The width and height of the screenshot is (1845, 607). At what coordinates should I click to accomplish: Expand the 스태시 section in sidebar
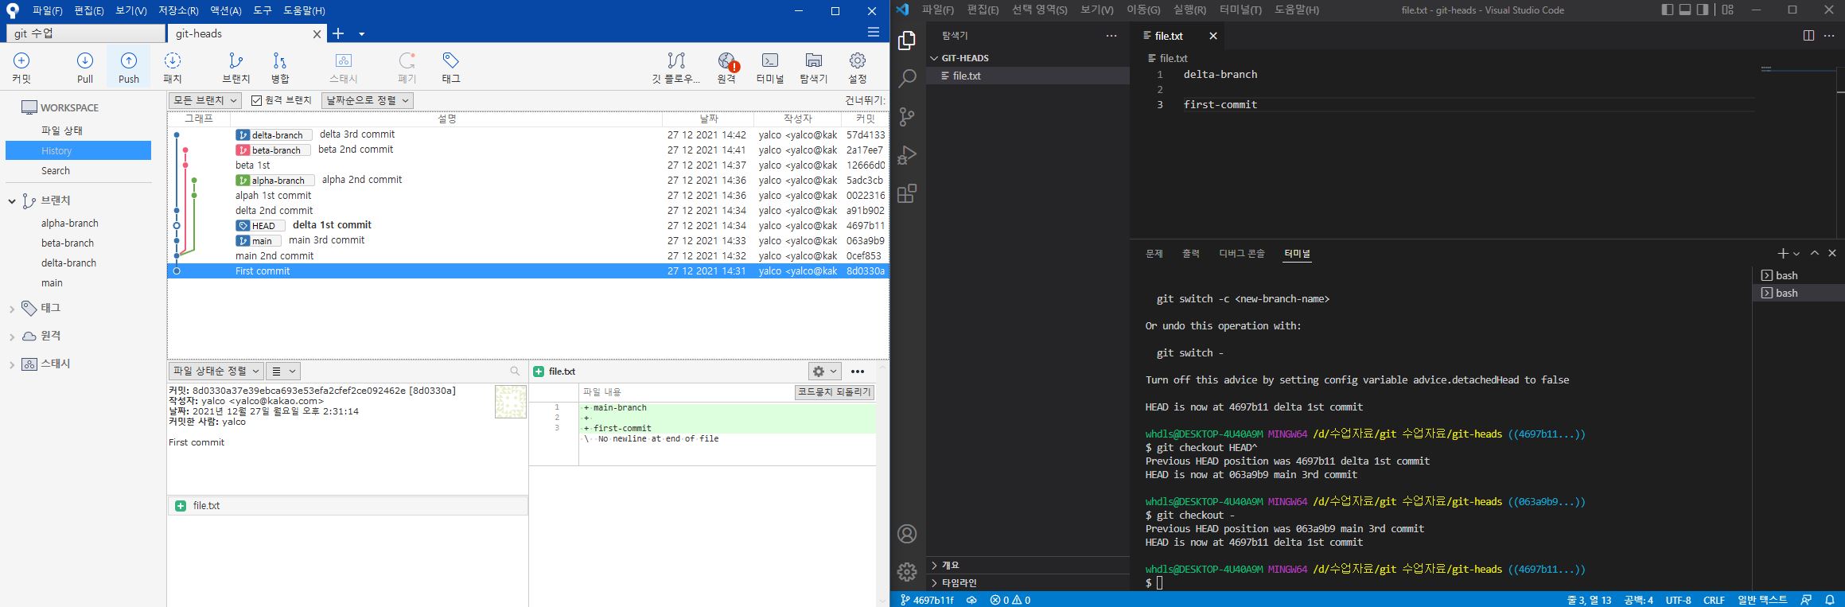click(12, 364)
